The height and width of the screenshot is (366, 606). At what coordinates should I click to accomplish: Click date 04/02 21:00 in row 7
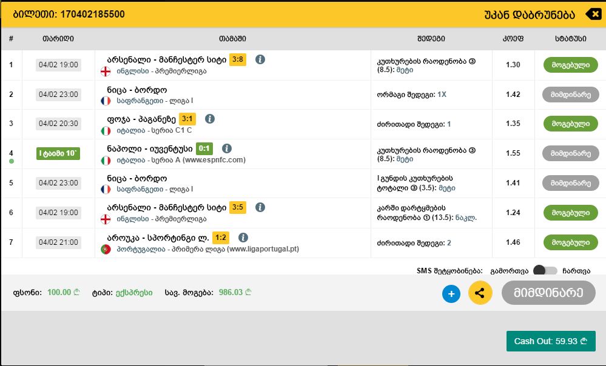pos(58,242)
